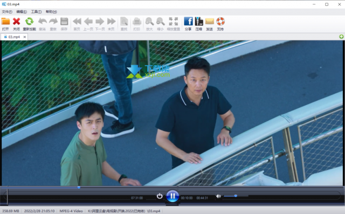Jump to 末页 (Last page) icon

click(x=111, y=22)
